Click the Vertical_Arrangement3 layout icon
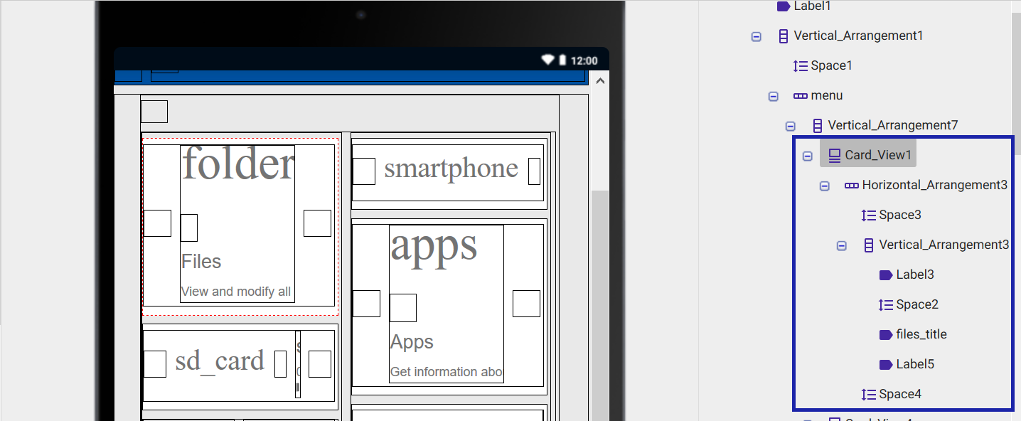The width and height of the screenshot is (1021, 421). (x=869, y=245)
